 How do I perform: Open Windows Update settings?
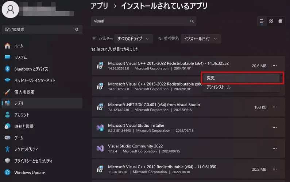[x=42, y=173]
